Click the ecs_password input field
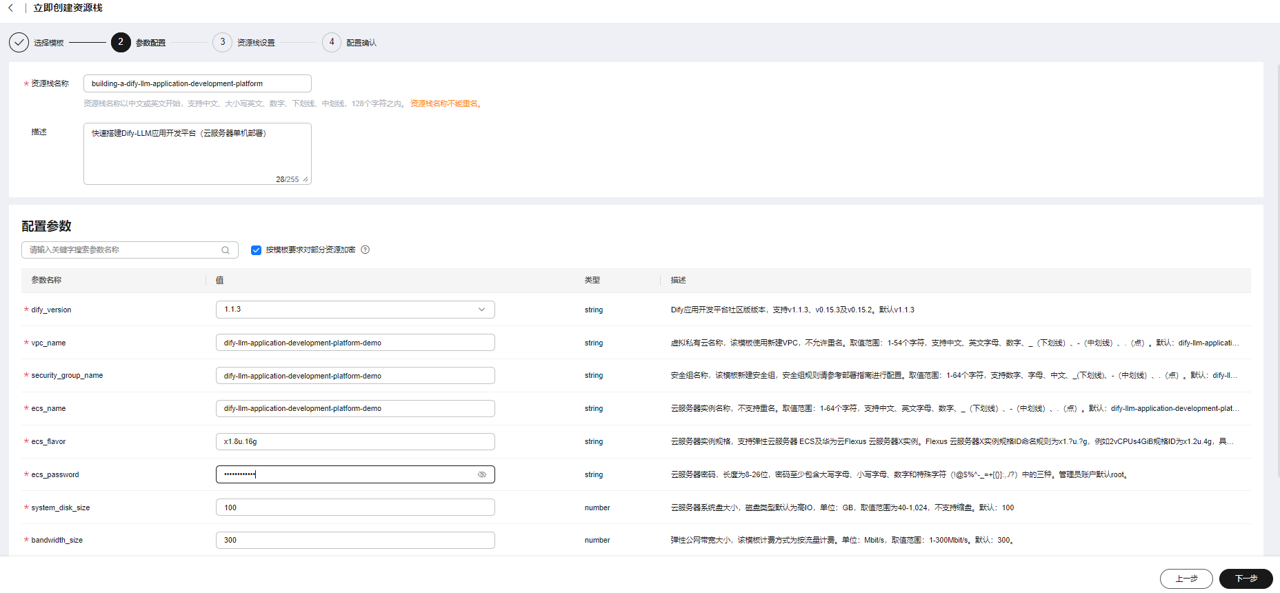 click(355, 474)
